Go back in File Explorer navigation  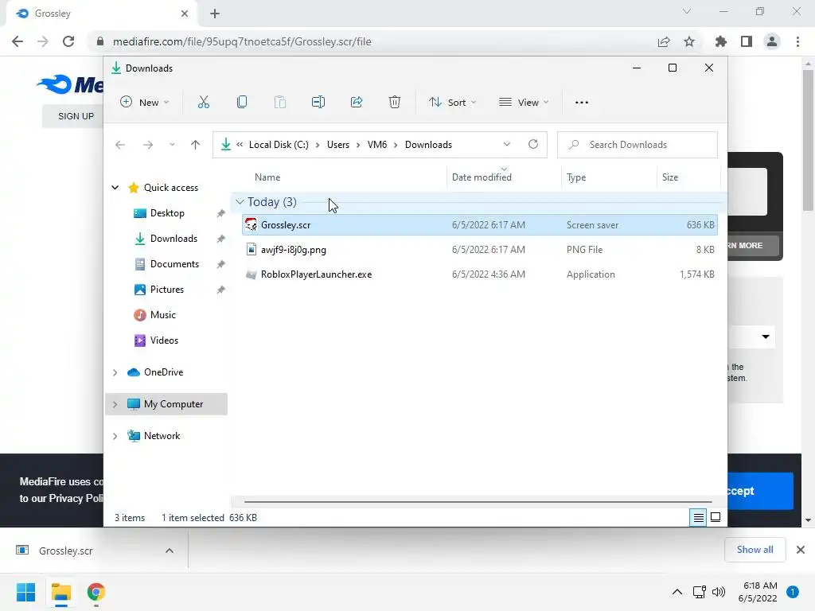pyautogui.click(x=120, y=145)
